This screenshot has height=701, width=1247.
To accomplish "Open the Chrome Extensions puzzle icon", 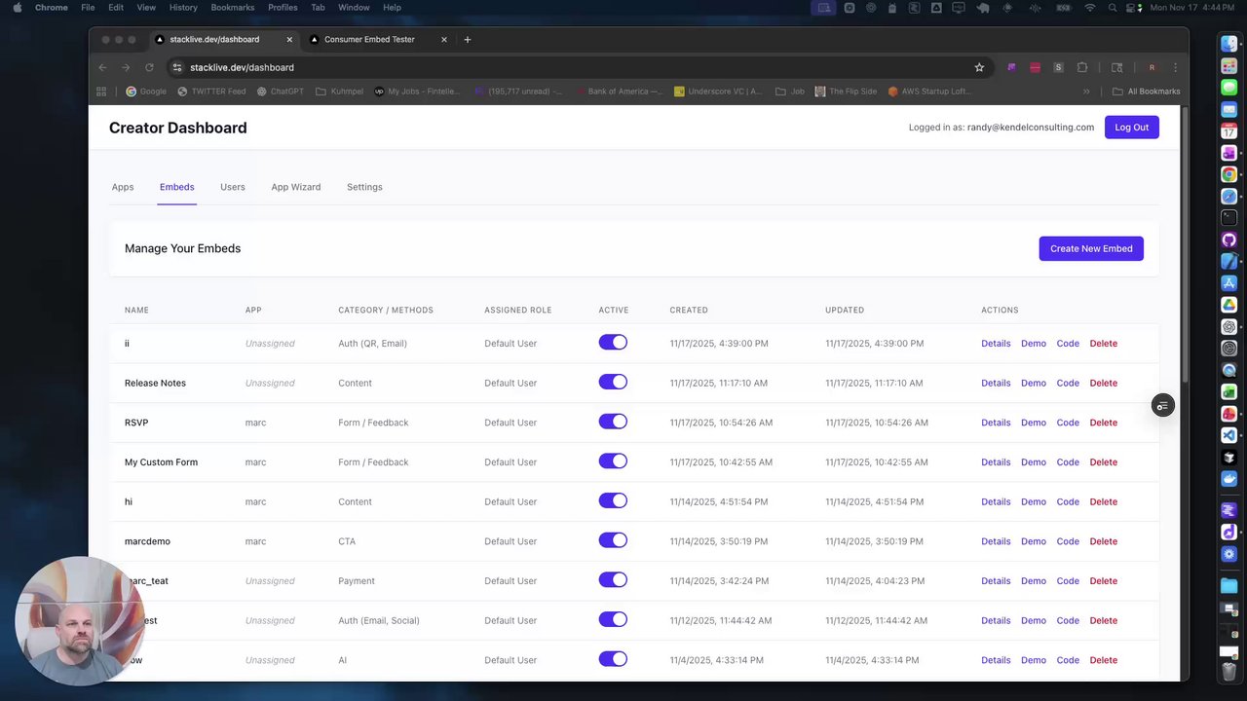I will [x=1082, y=67].
